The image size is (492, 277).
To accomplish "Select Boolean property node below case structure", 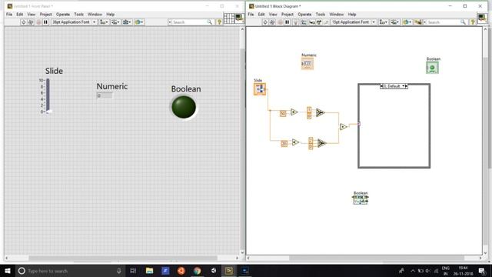I will coord(361,200).
